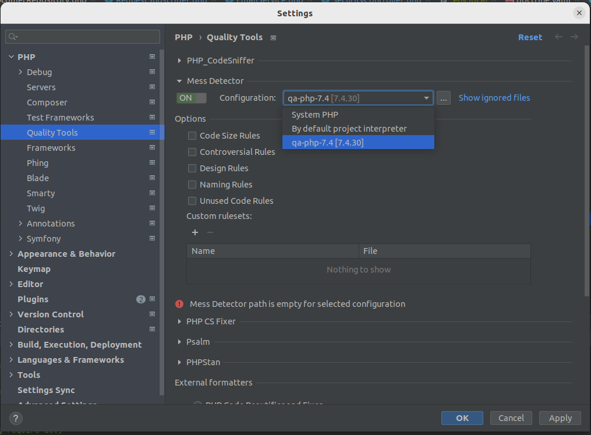Click the Apply button

pyautogui.click(x=560, y=418)
